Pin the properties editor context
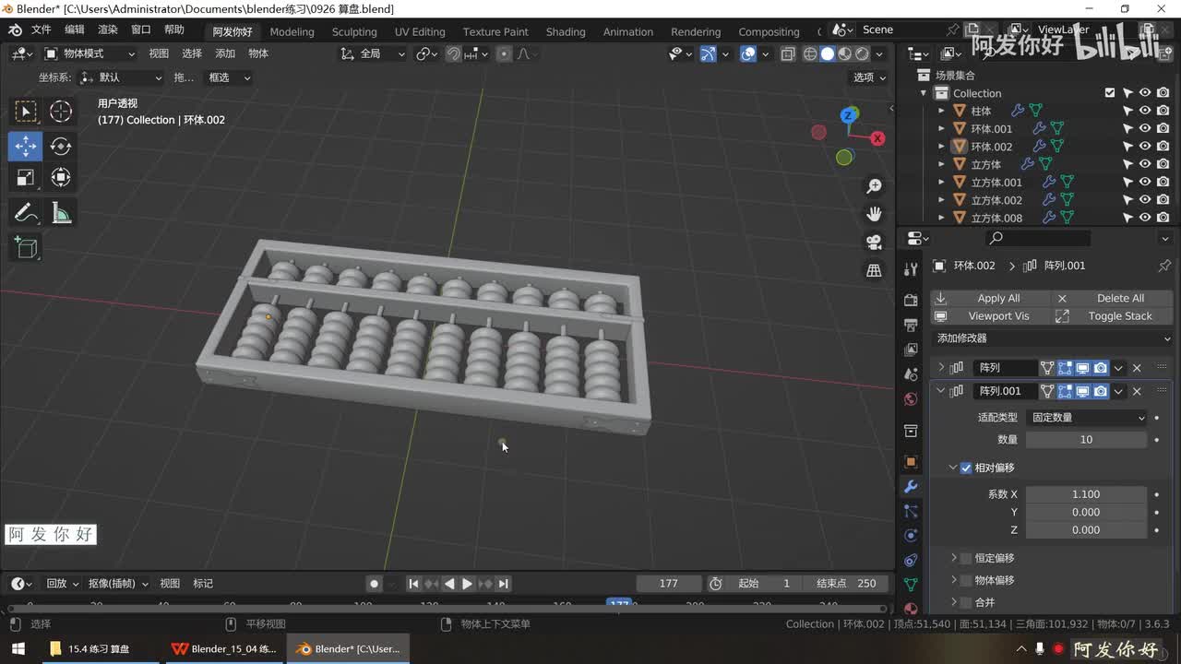This screenshot has width=1181, height=664. click(1164, 266)
